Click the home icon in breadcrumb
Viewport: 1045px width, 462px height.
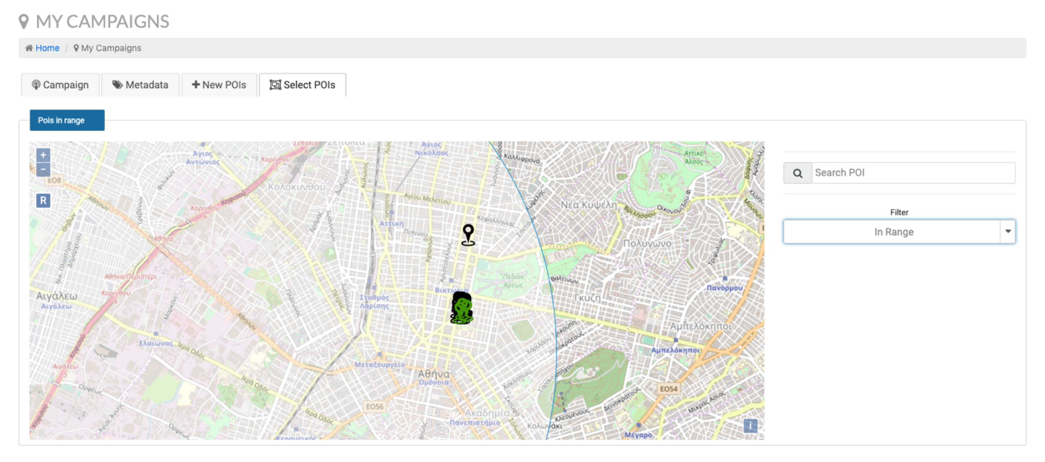[x=29, y=48]
